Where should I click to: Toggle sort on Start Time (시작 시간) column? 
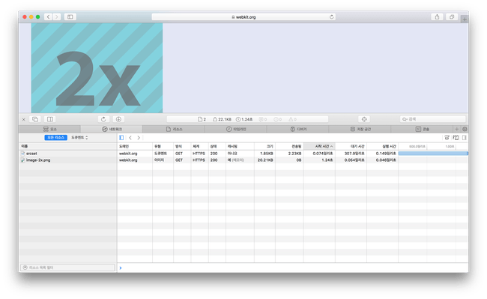coord(319,146)
